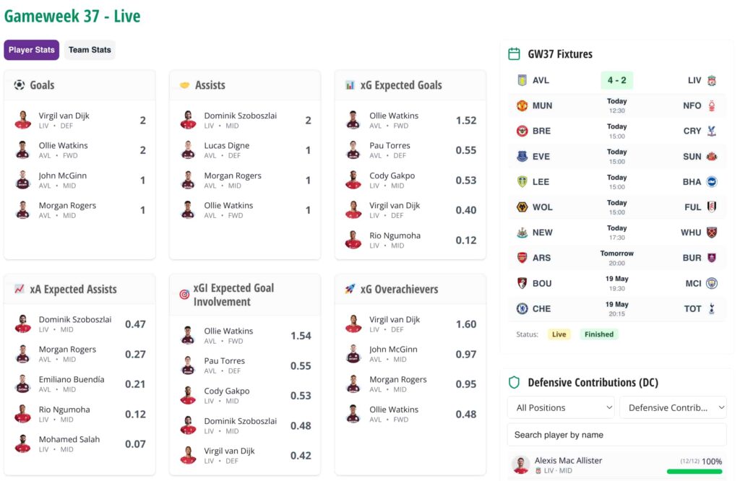740x481 pixels.
Task: Click the xG Overachievers rocket icon
Action: [350, 289]
